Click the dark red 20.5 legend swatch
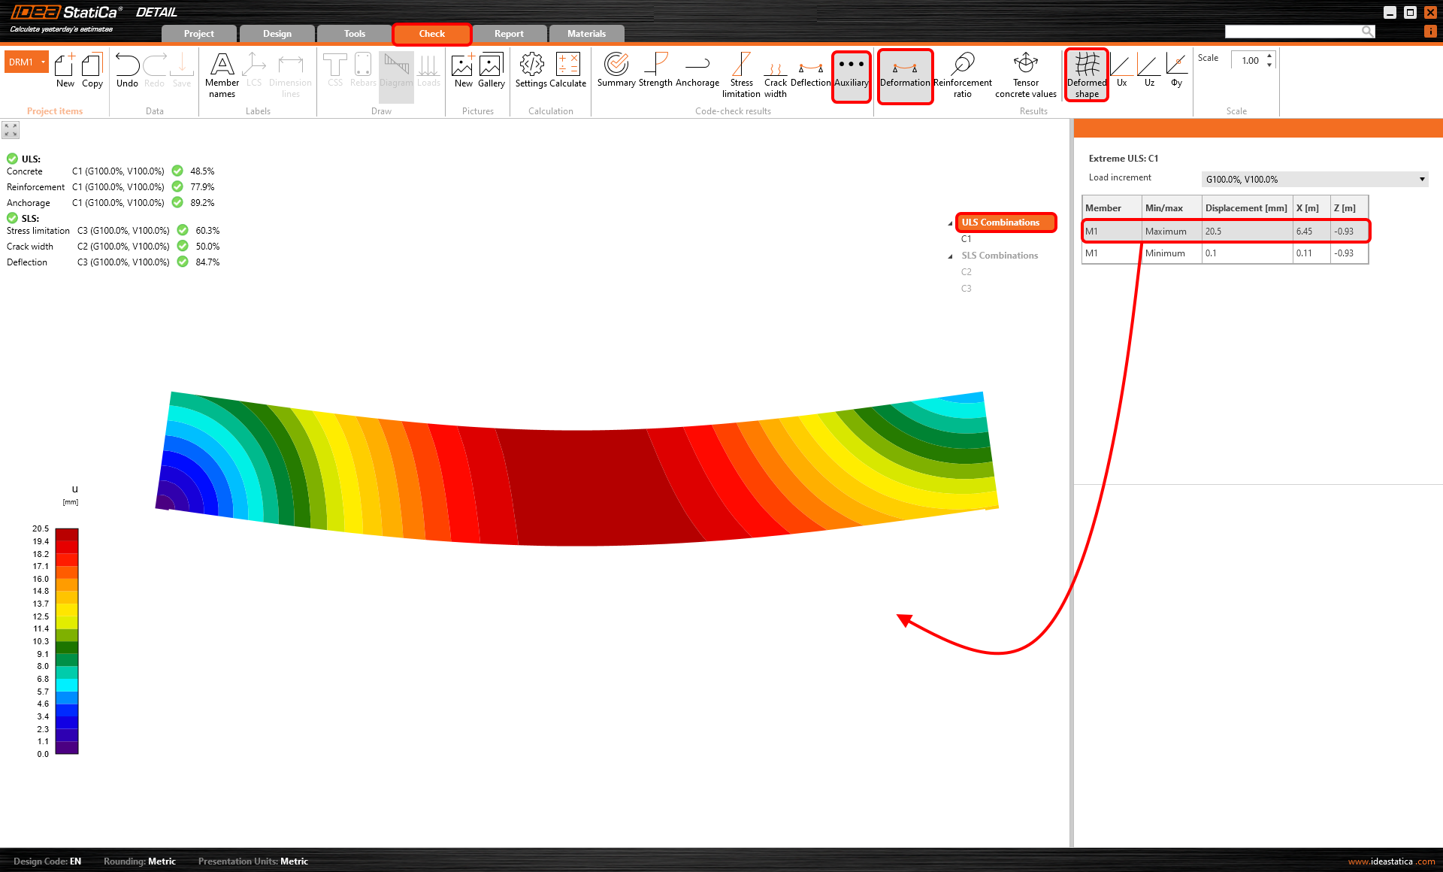The width and height of the screenshot is (1443, 872). point(67,534)
